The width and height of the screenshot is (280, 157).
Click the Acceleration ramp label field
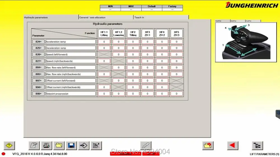pos(71,42)
